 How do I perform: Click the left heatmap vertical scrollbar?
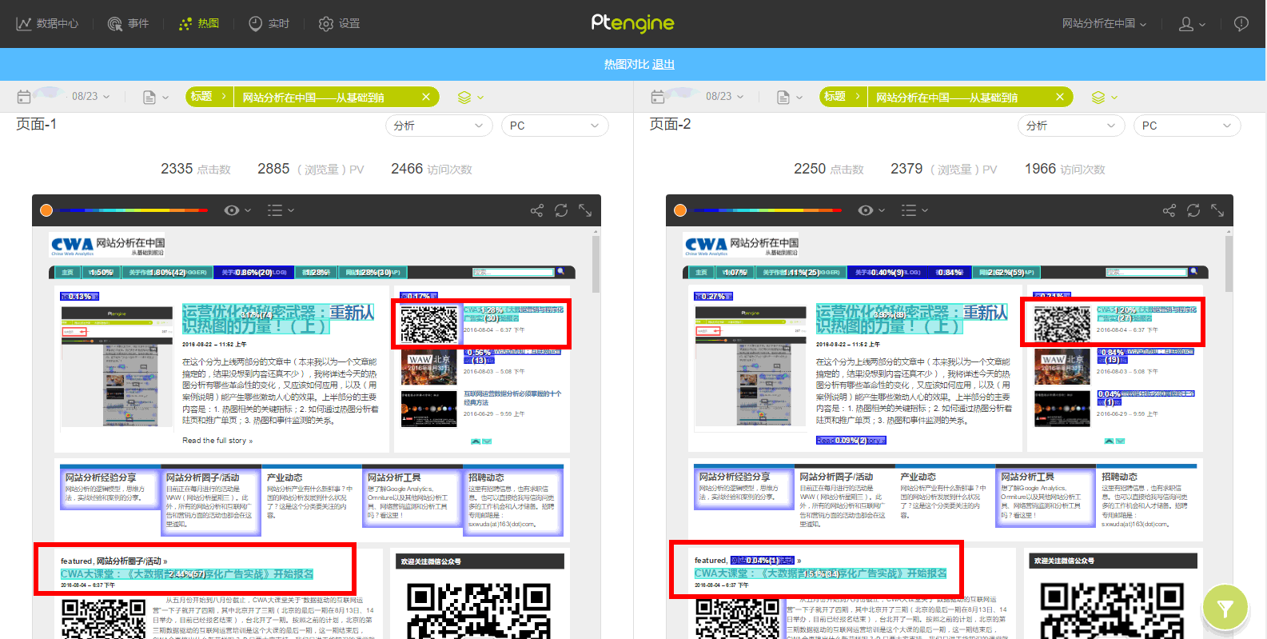click(x=596, y=264)
